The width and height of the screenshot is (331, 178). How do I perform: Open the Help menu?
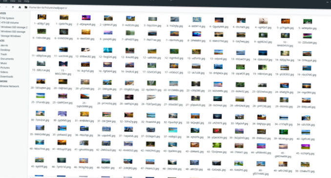click(x=26, y=1)
